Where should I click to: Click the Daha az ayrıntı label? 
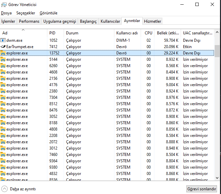23,189
